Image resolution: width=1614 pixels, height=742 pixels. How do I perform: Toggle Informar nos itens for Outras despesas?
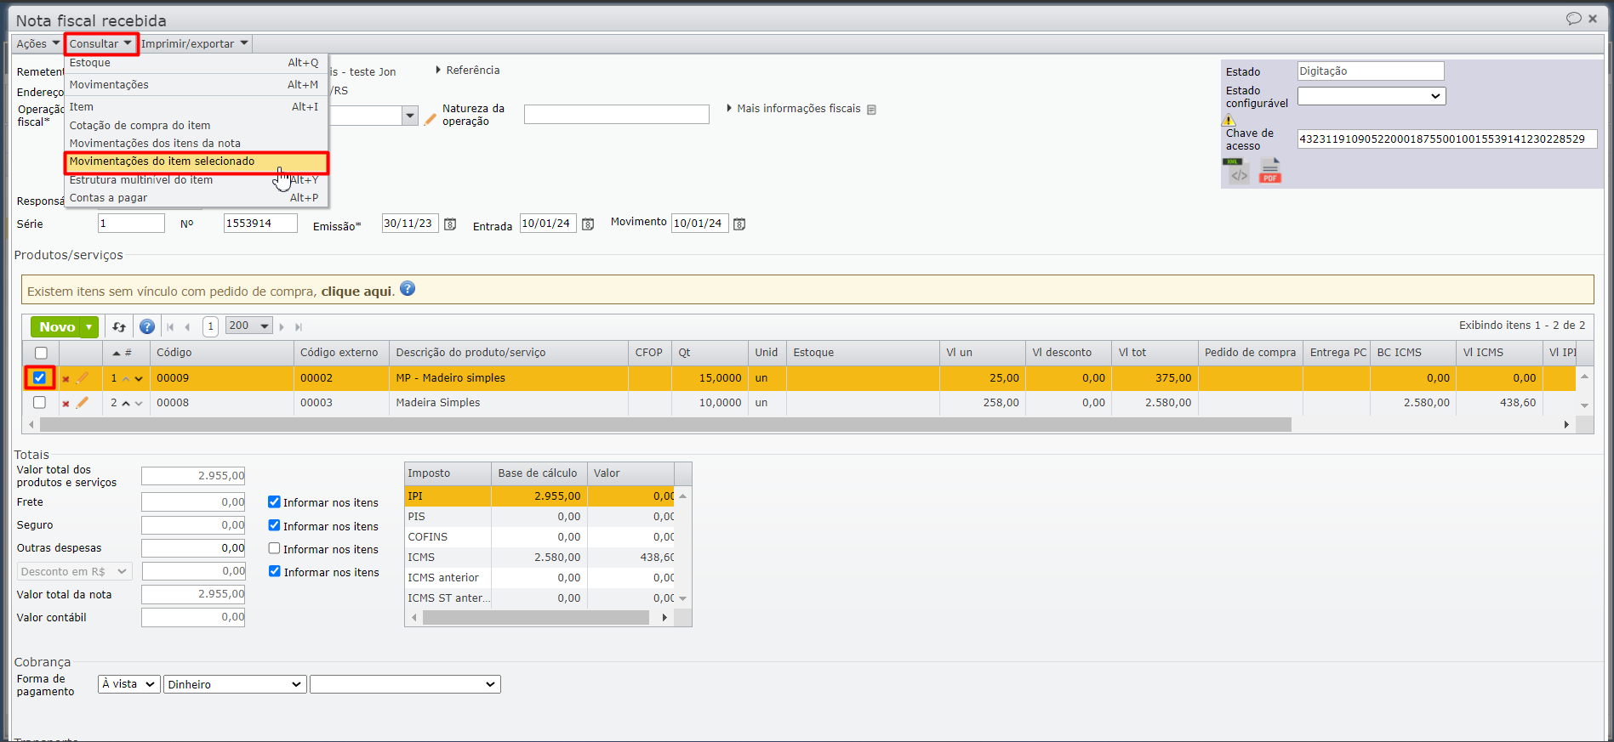tap(274, 549)
